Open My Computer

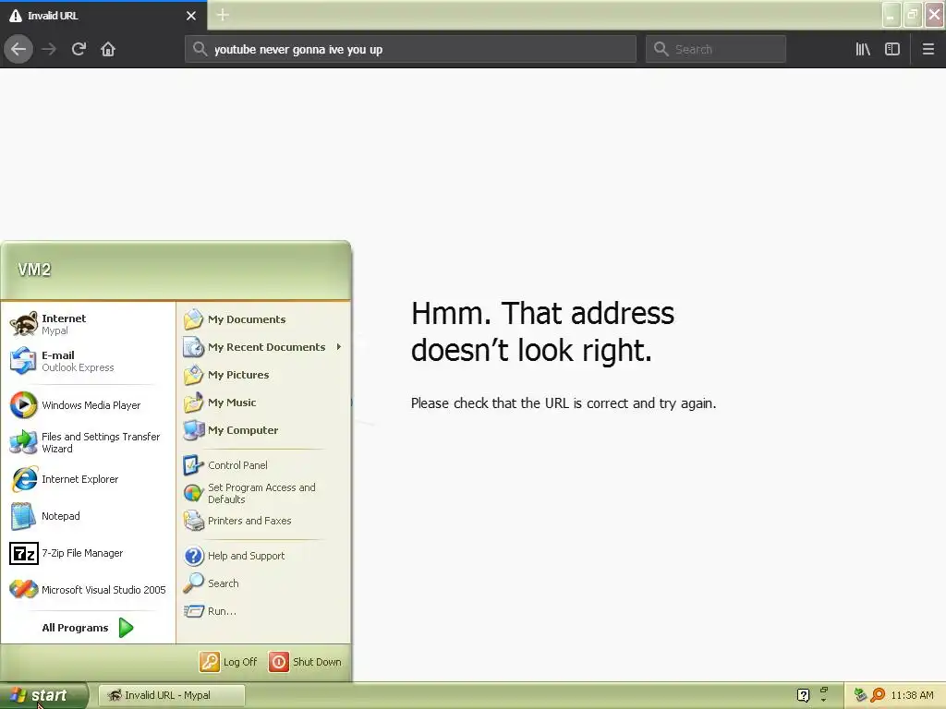pyautogui.click(x=263, y=430)
